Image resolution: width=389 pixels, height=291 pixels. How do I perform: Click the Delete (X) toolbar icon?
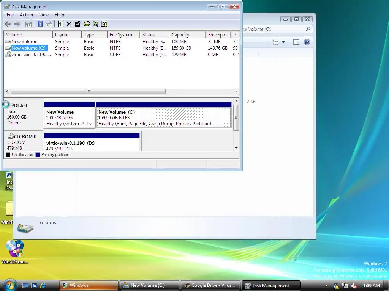tap(69, 24)
